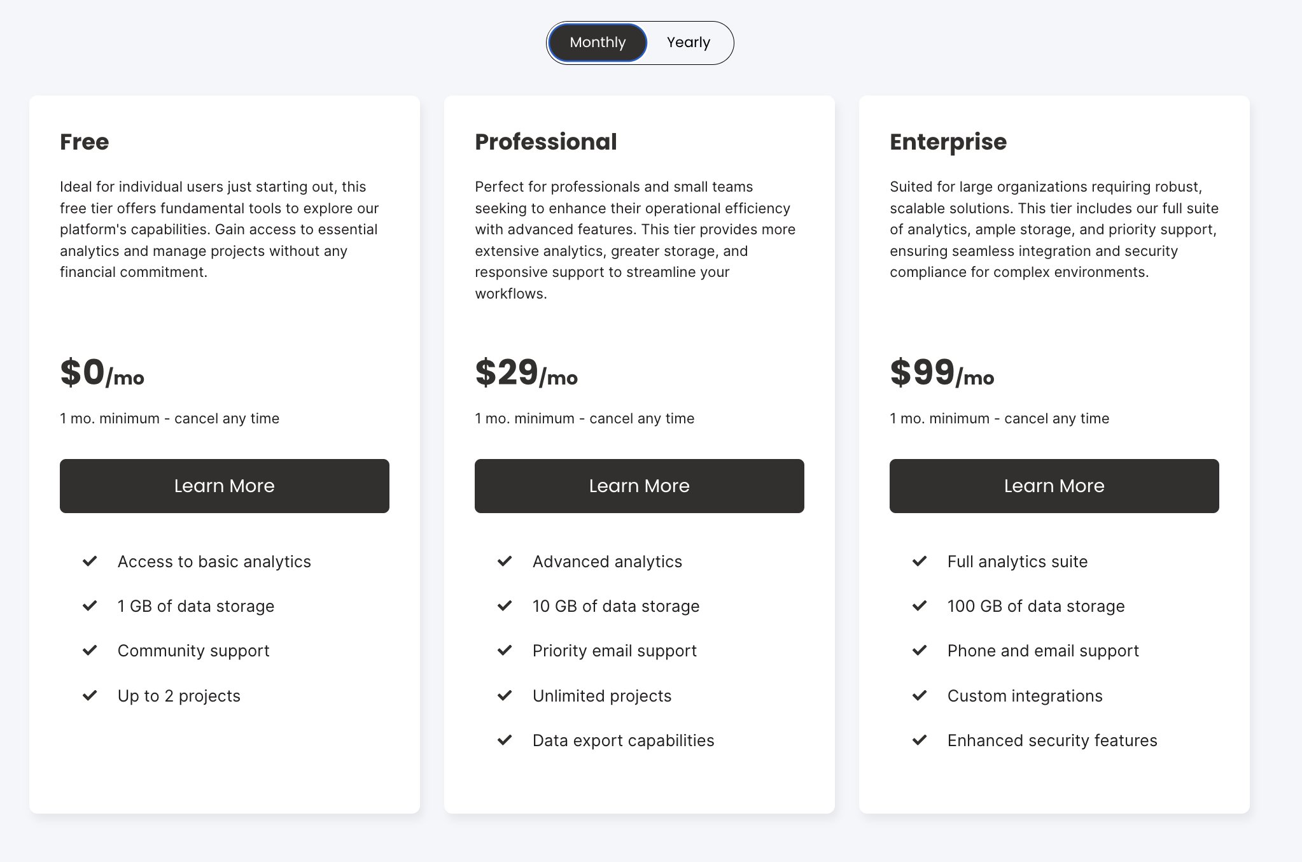1302x862 pixels.
Task: Click the checkmark next to 1 GB of data storage
Action: 90,605
